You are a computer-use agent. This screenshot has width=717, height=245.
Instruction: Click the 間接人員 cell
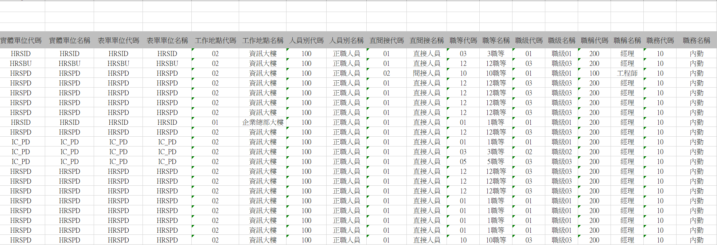[426, 73]
